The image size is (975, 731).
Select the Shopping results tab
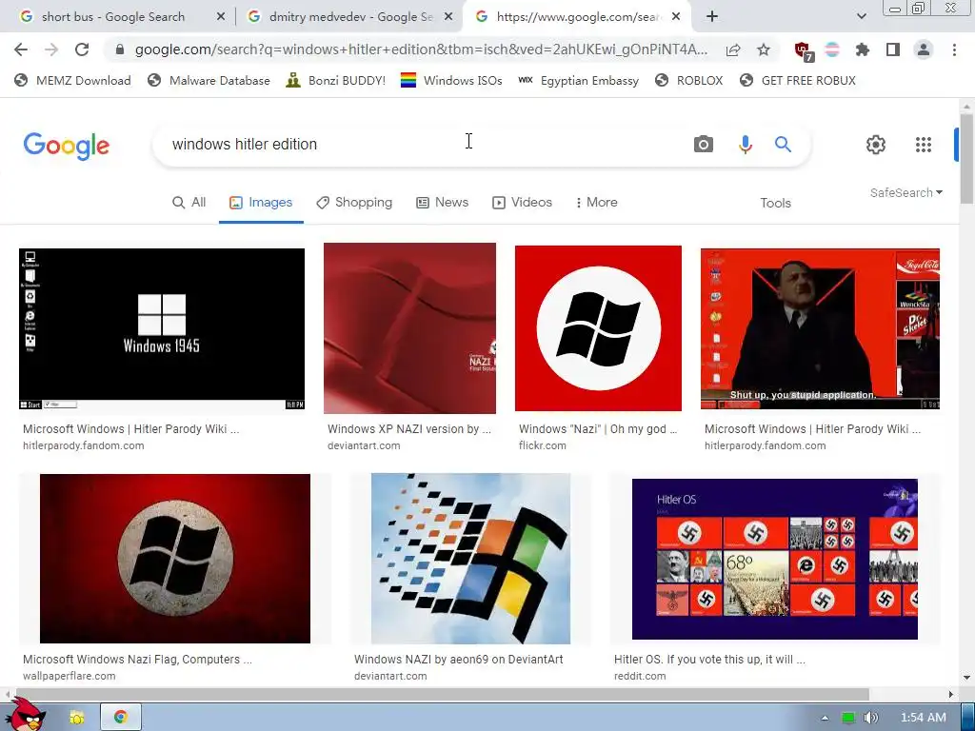tap(354, 203)
